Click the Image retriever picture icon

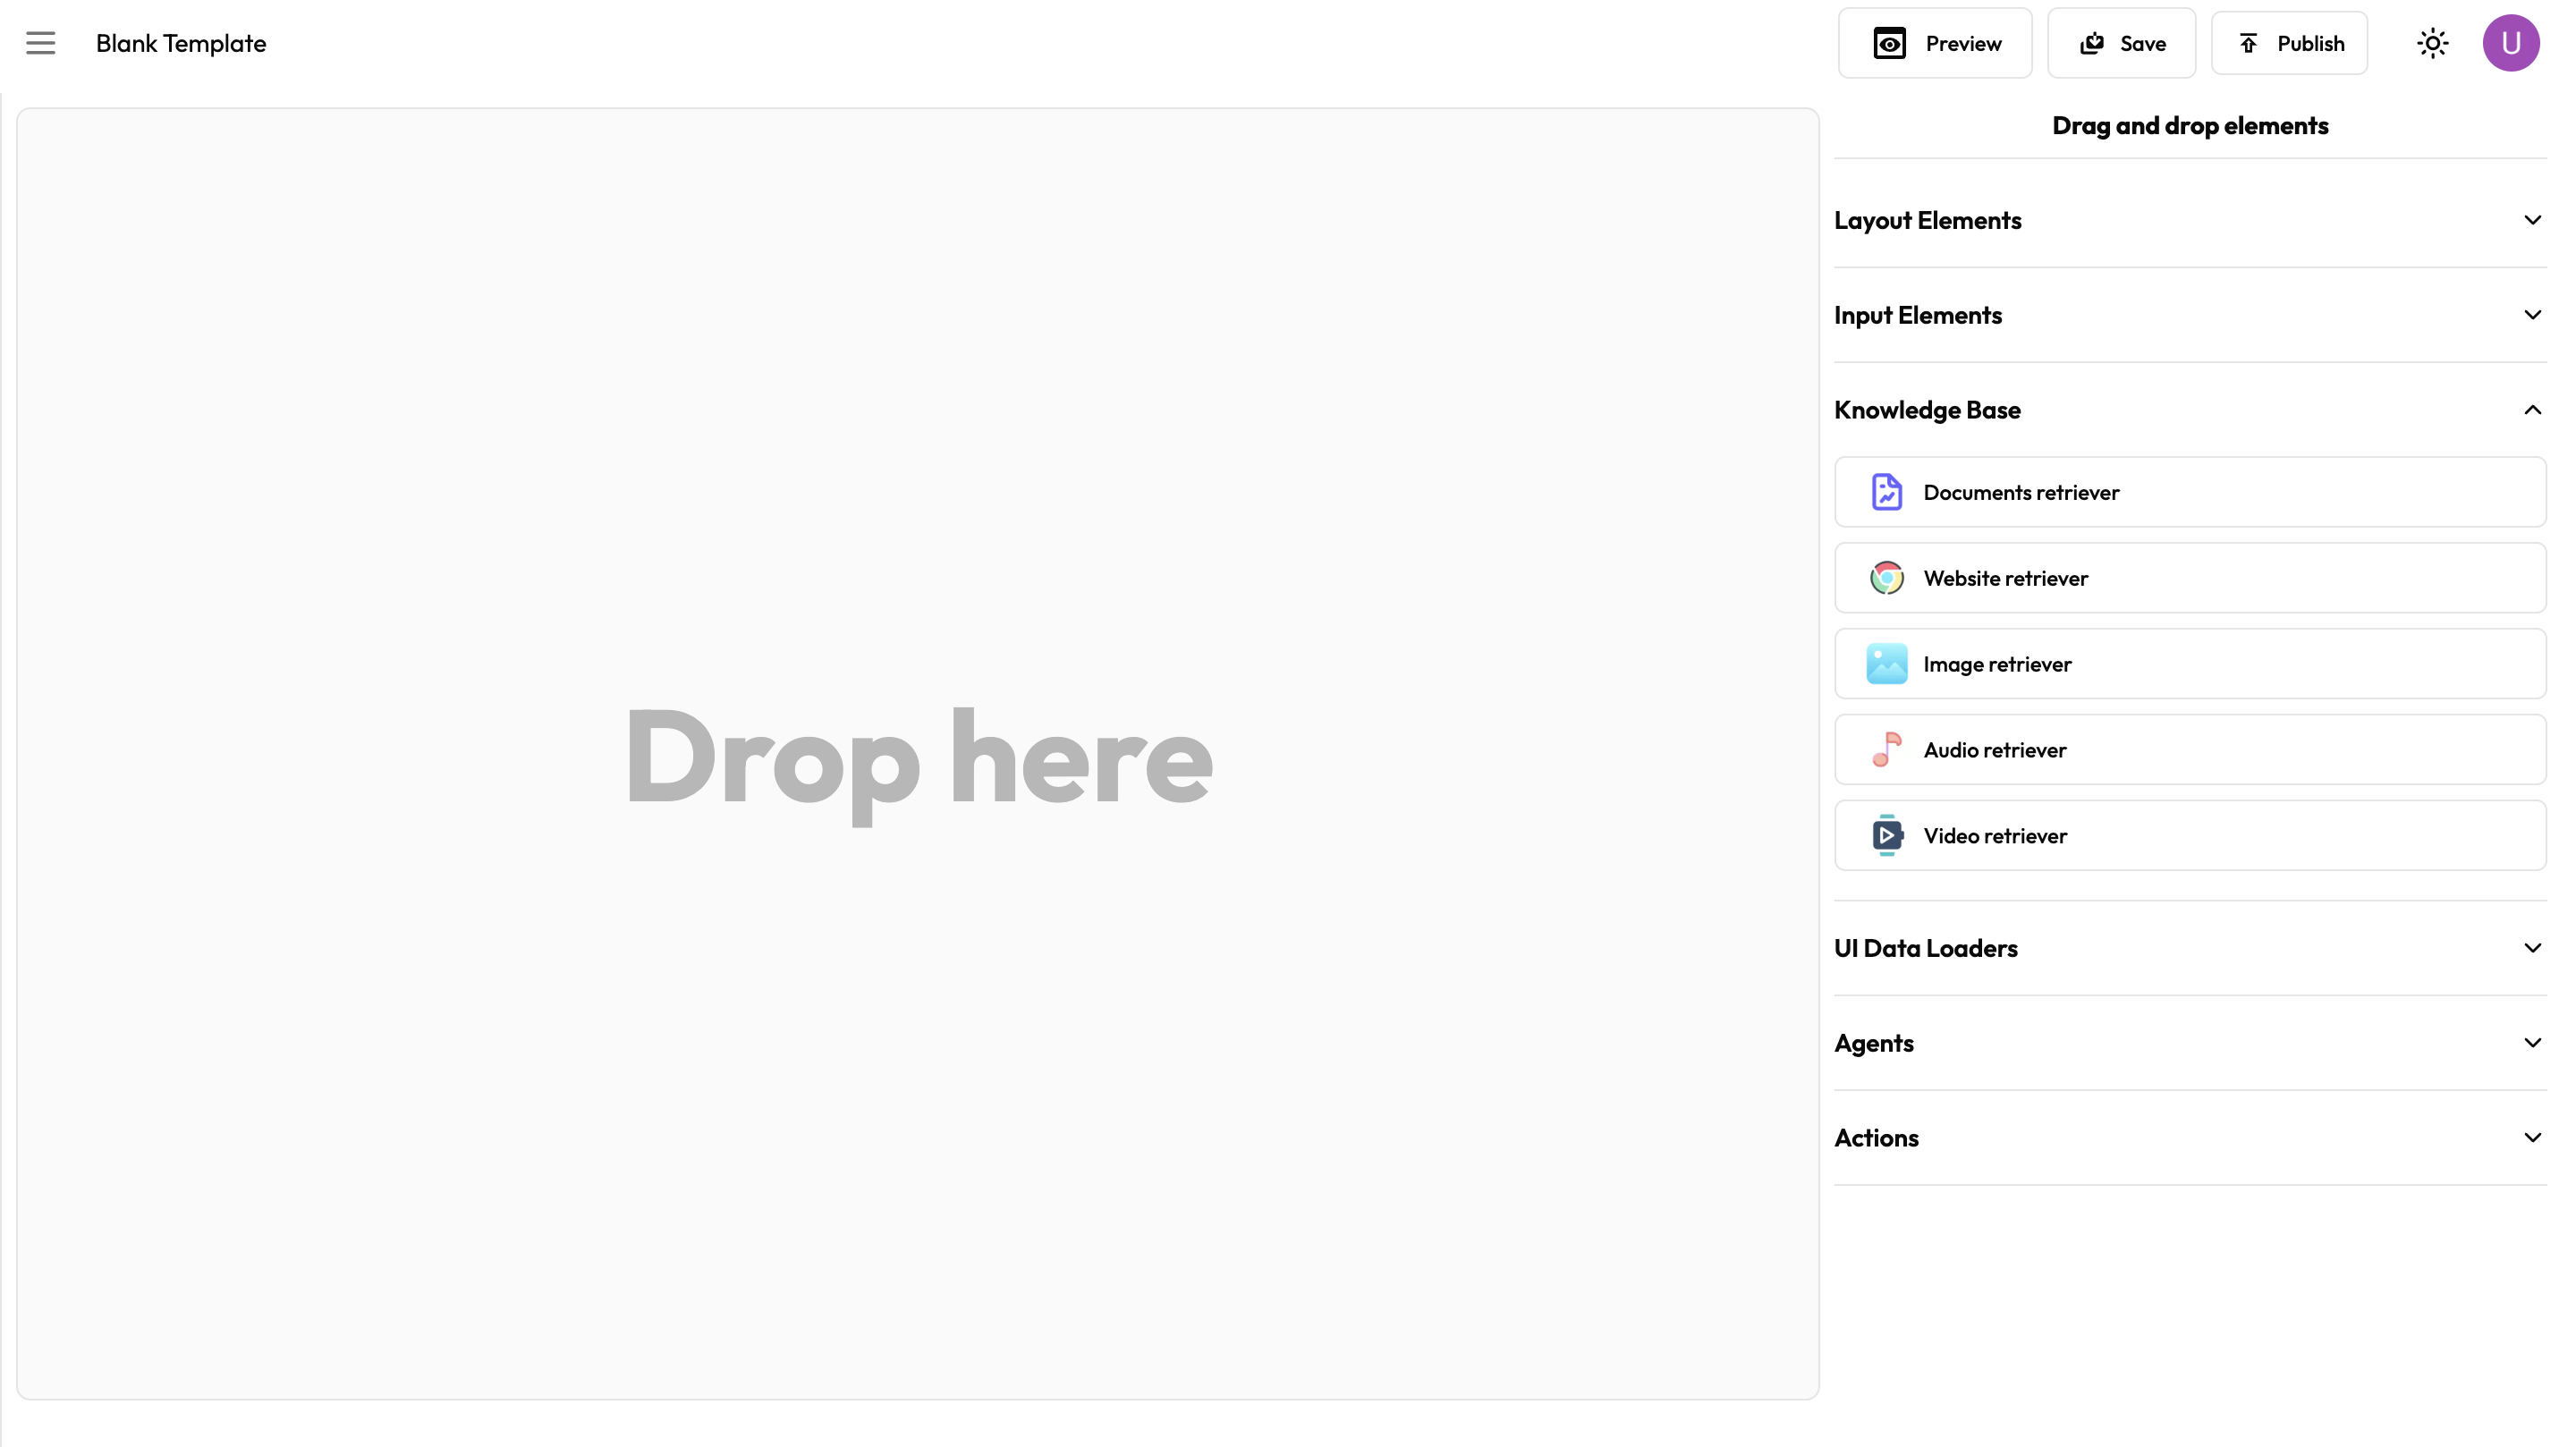click(1886, 664)
